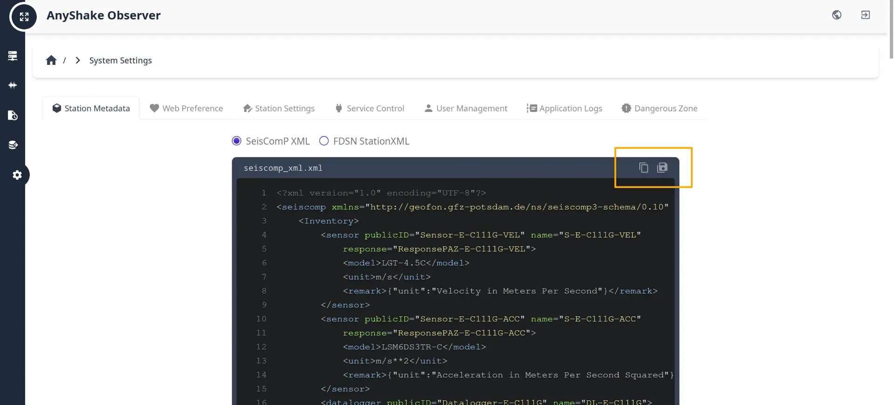895x405 pixels.
Task: Switch to the Station Metadata tab
Action: [91, 108]
